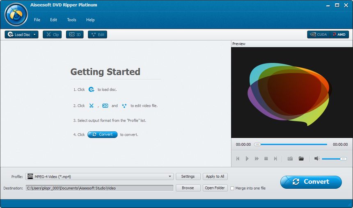This screenshot has width=353, height=208.
Task: Click the Next chapter playback button
Action: pos(275,159)
